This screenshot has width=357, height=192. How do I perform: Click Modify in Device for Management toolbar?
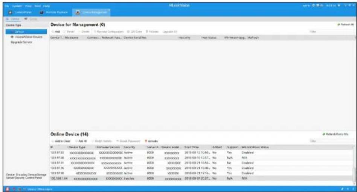pos(69,31)
